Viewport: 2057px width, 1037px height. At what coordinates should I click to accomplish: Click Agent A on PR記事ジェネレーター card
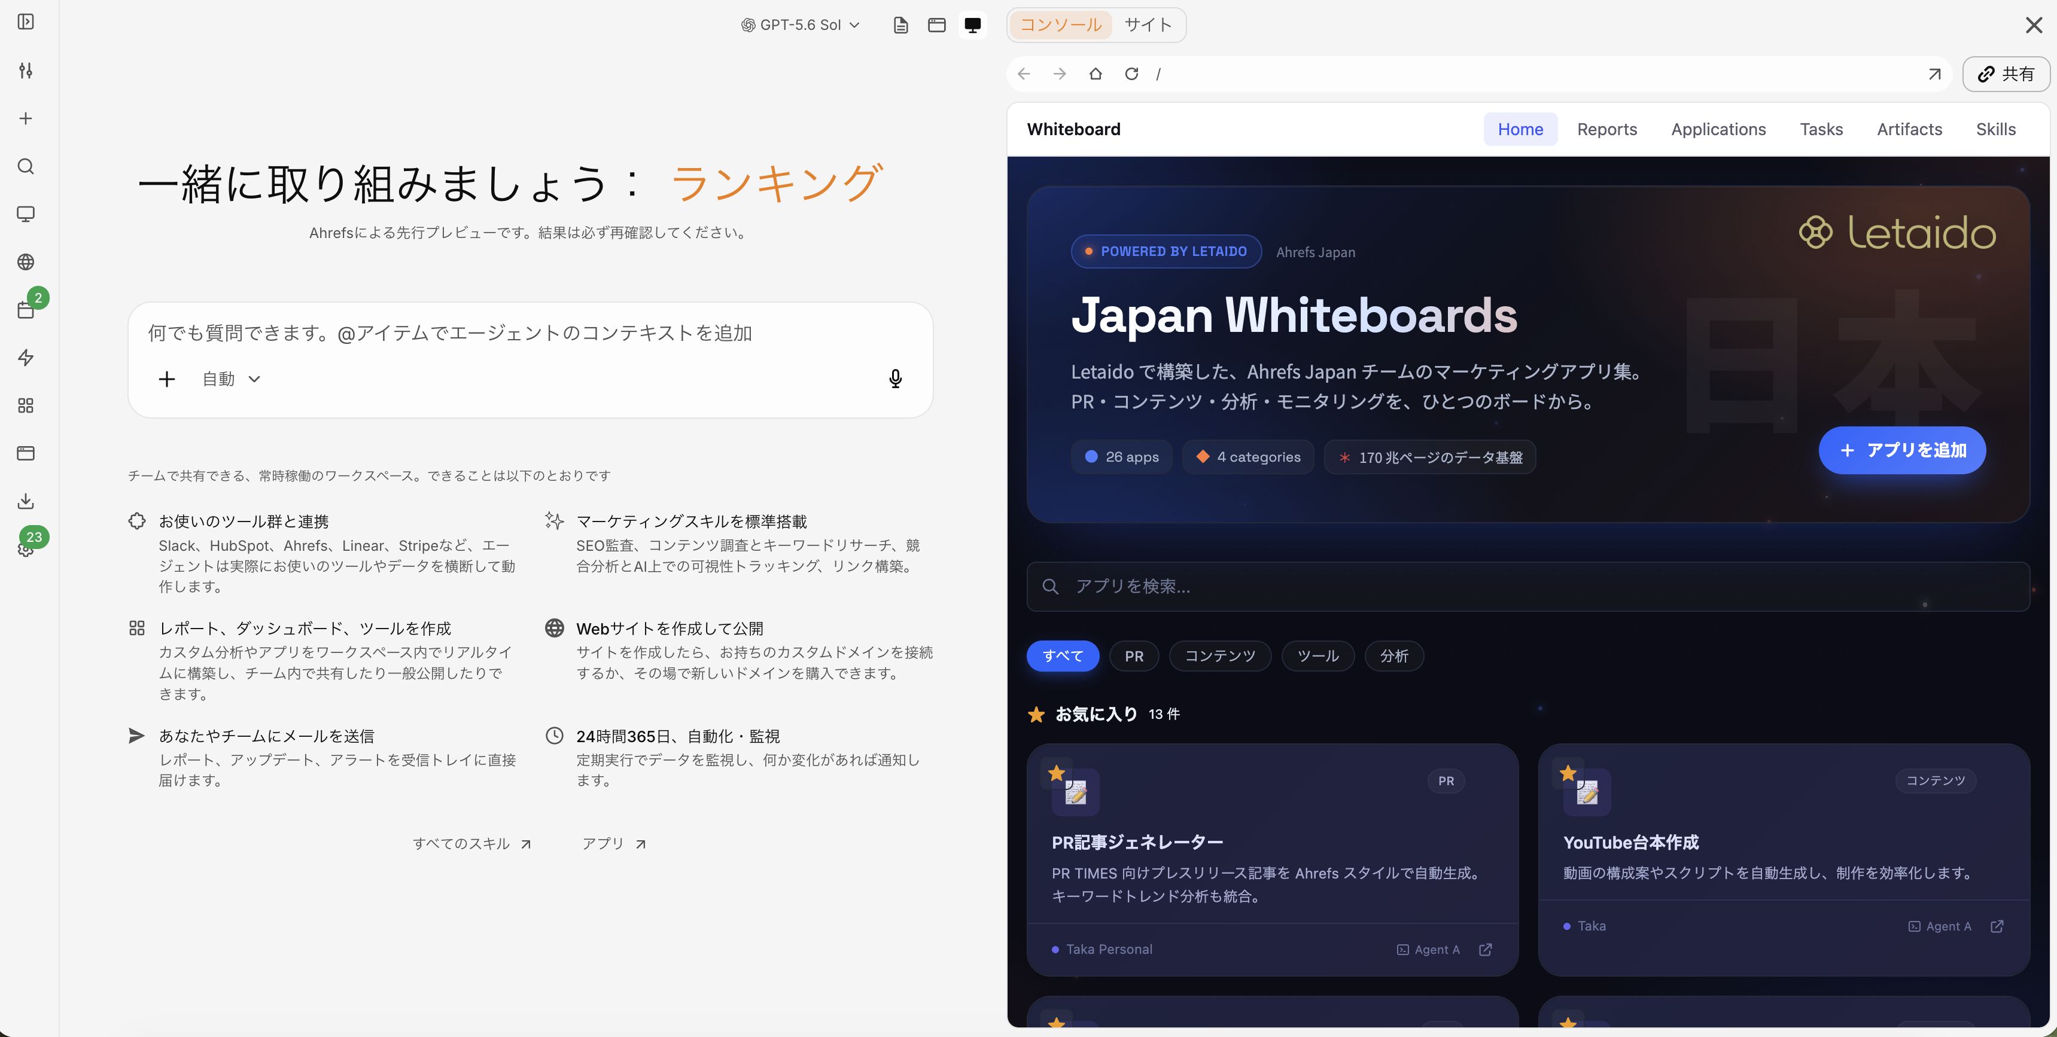click(1428, 949)
